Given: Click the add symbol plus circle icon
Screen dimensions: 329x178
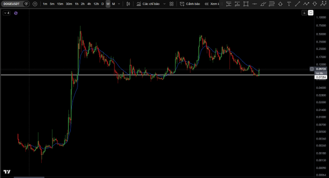Looking at the screenshot, I should click(35, 4).
